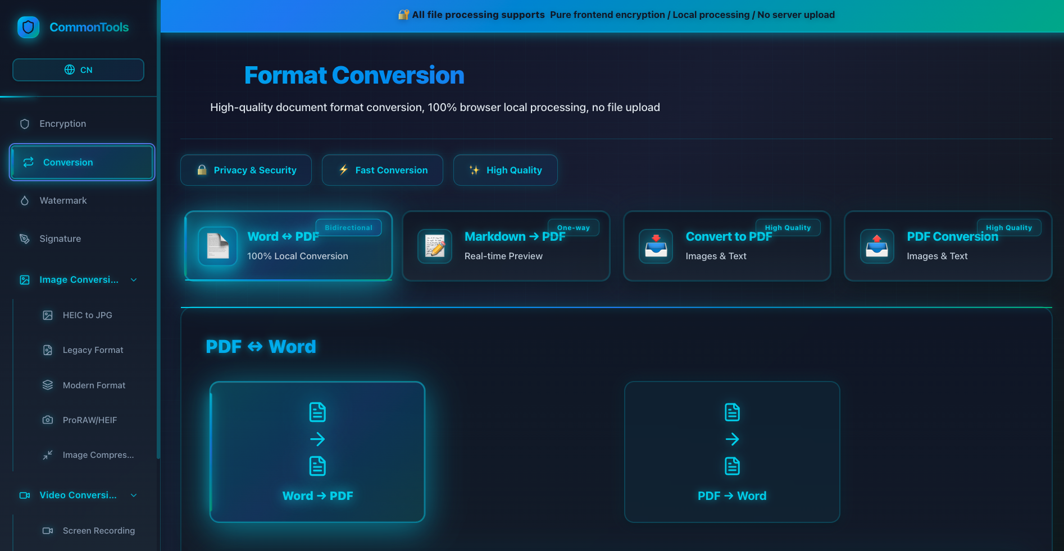
Task: Click the CommonTools shield logo
Action: [x=28, y=27]
